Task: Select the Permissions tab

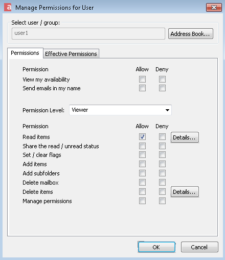Action: click(x=25, y=53)
